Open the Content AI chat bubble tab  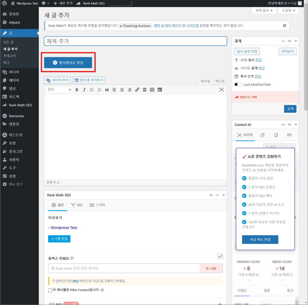[289, 135]
